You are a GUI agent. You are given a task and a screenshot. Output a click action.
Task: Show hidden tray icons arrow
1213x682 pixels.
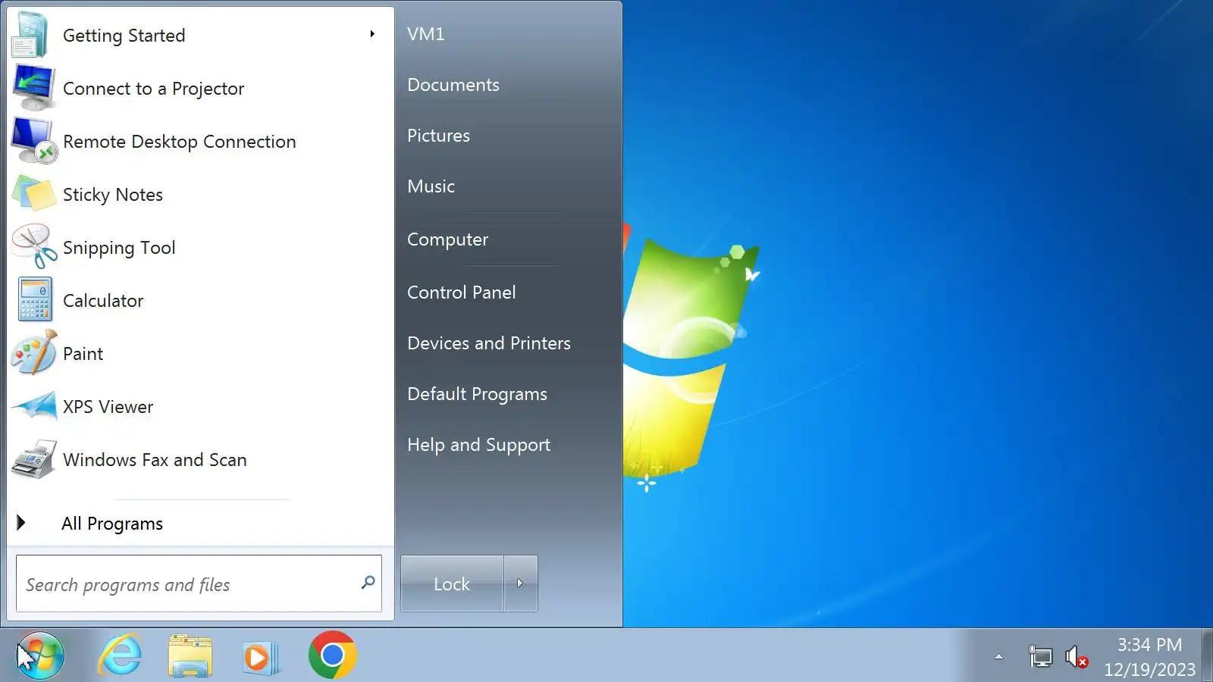point(998,656)
